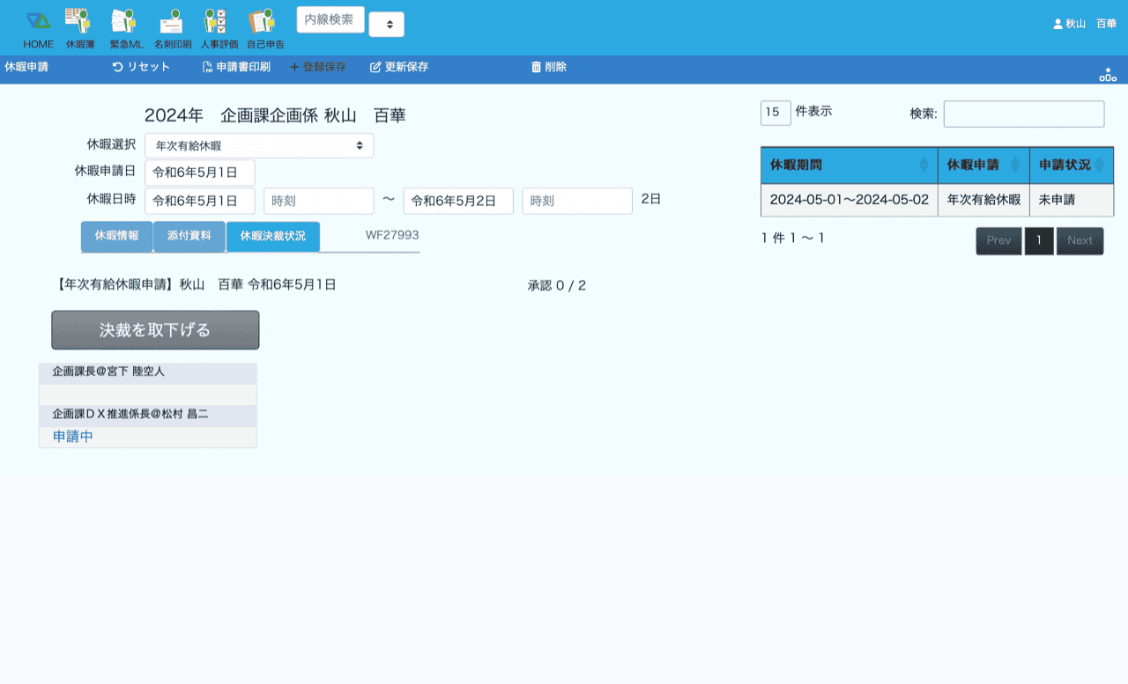Click リセット in the toolbar
This screenshot has height=684, width=1128.
141,67
